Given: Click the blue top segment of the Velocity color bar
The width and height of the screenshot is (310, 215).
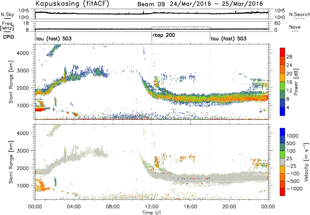Looking at the screenshot, I should coord(282,132).
